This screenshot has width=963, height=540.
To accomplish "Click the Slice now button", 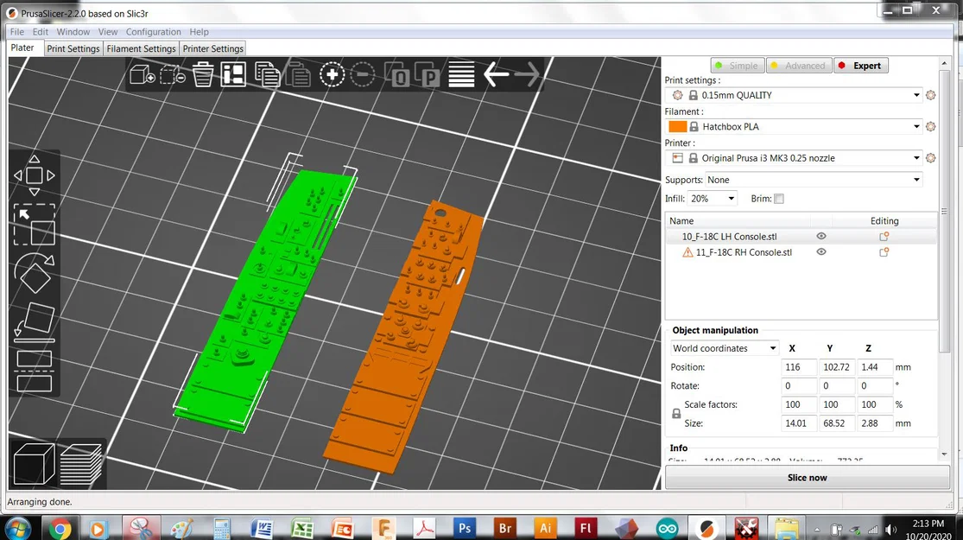I will [807, 477].
